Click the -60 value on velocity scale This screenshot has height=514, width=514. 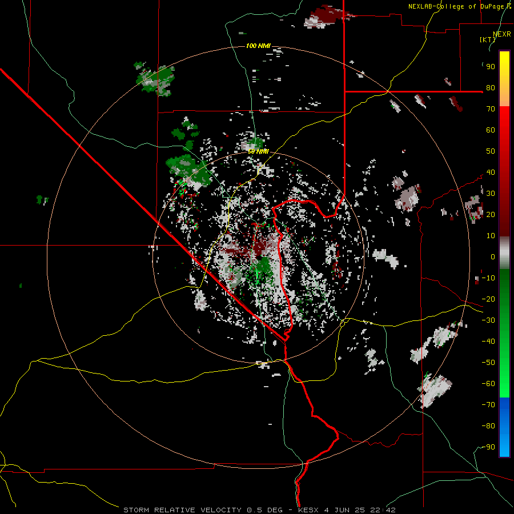point(488,384)
